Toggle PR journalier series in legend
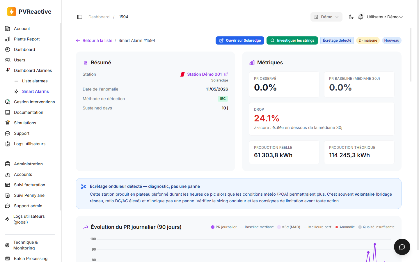The width and height of the screenshot is (419, 262). pos(224,227)
